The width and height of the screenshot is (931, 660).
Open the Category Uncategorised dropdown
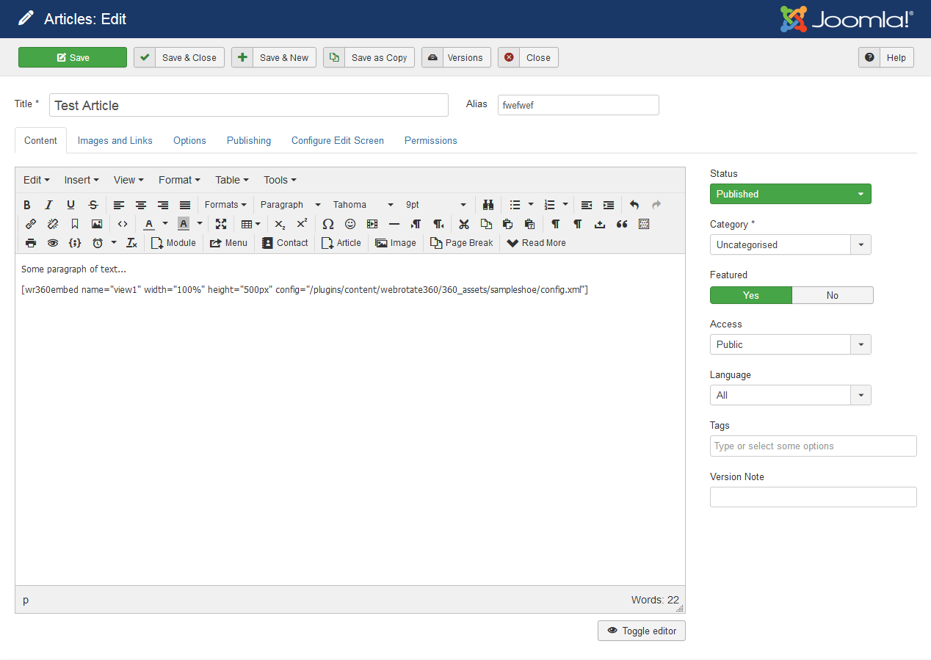pyautogui.click(x=791, y=244)
